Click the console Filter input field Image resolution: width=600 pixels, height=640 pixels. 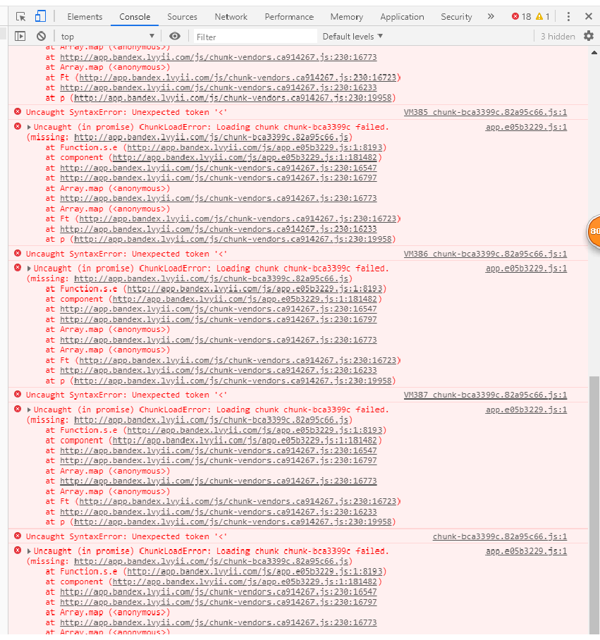[x=254, y=36]
